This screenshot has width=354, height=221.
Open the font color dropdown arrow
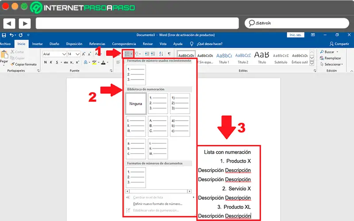coord(108,62)
